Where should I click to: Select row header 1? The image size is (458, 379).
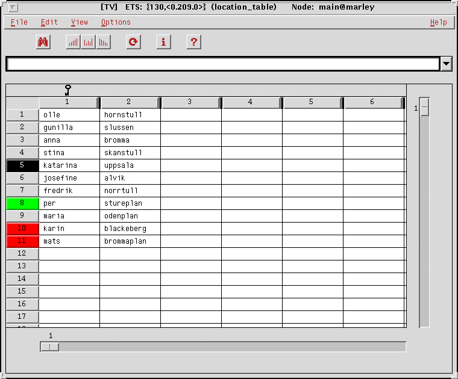pos(22,114)
